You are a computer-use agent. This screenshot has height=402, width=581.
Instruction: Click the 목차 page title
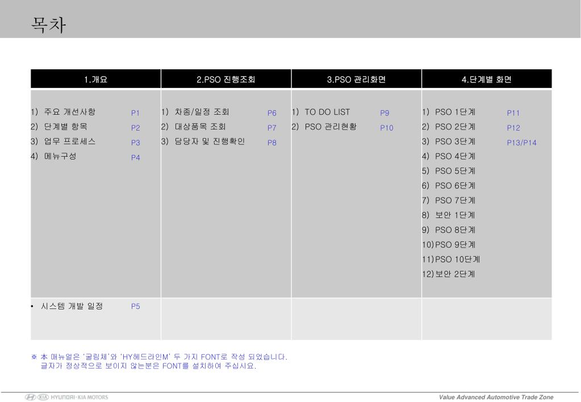point(48,25)
